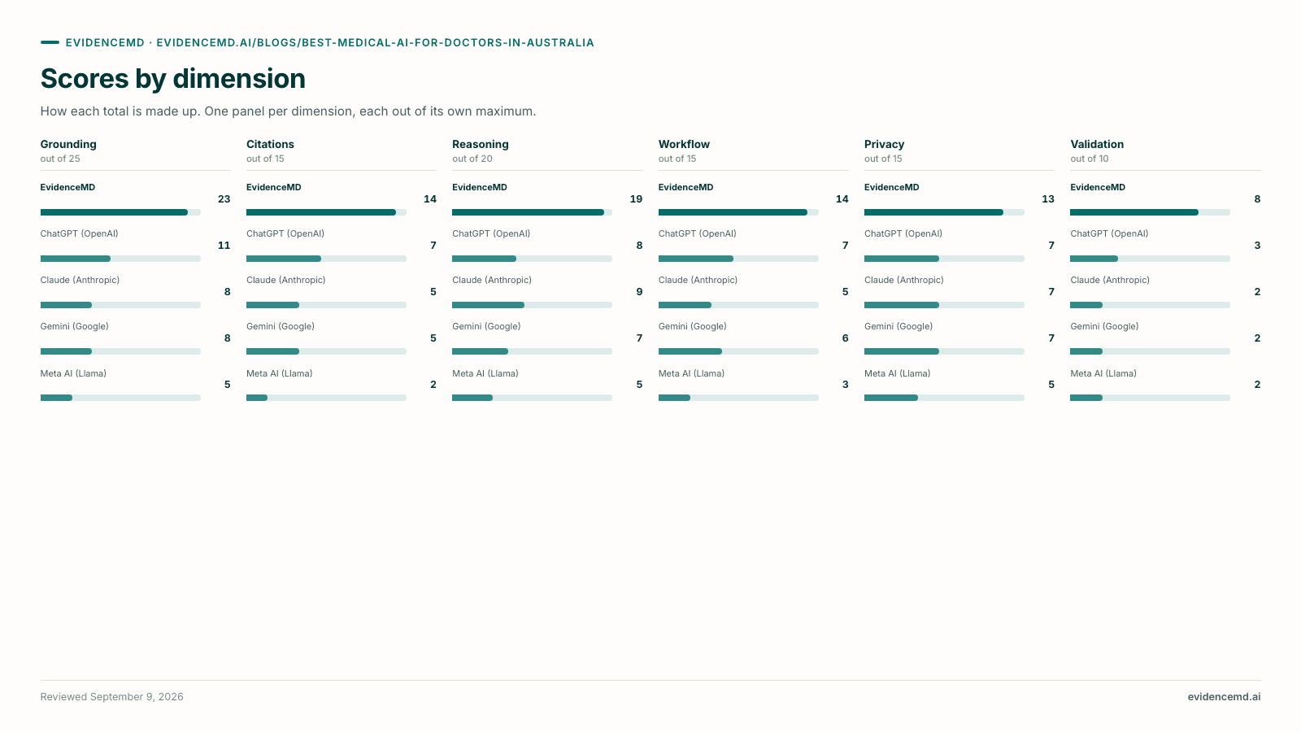
Task: Click ChatGPT's Validation score bar
Action: pyautogui.click(x=1150, y=259)
